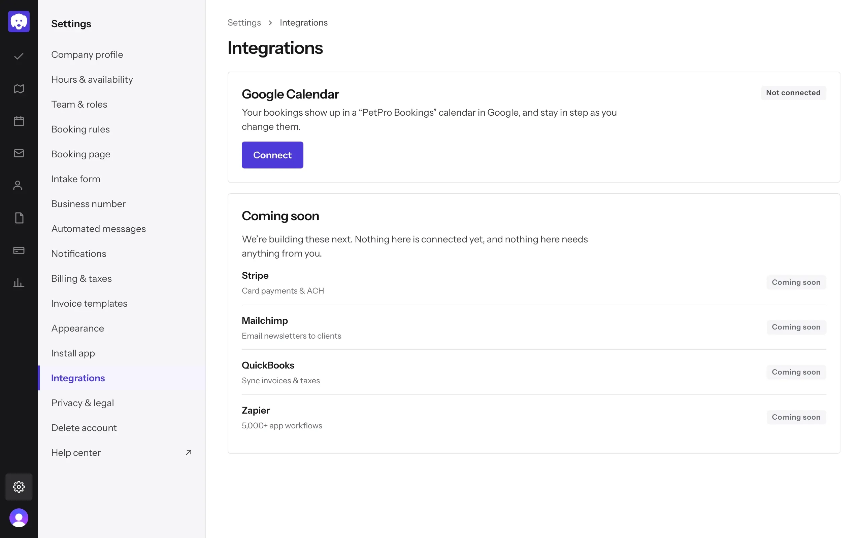Click the Connect button for Google Calendar
Screen dimensions: 862x538
pos(272,155)
